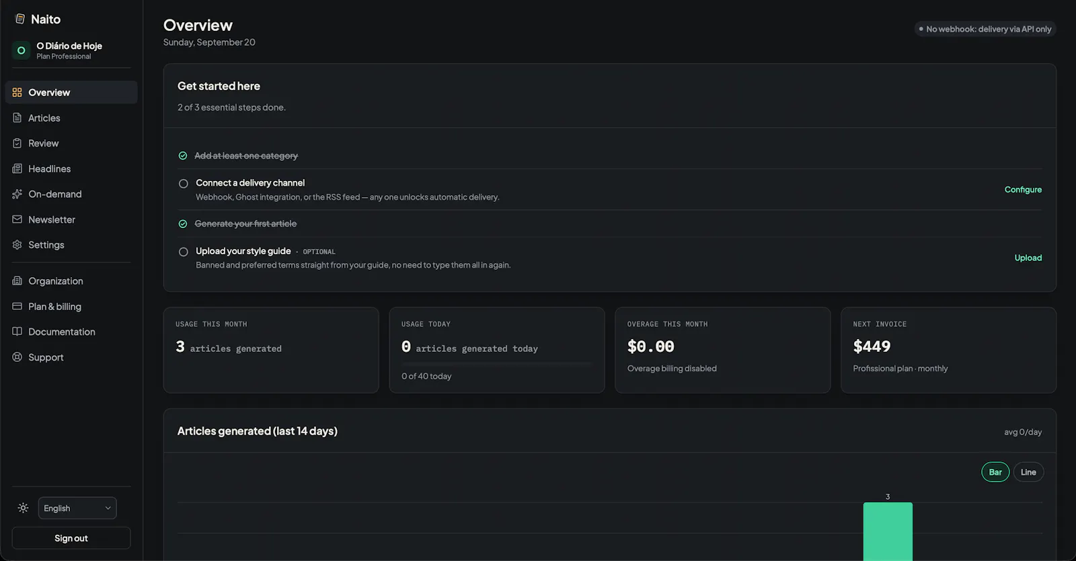This screenshot has height=561, width=1076.
Task: Click the Articles document icon in sidebar
Action: tap(17, 118)
